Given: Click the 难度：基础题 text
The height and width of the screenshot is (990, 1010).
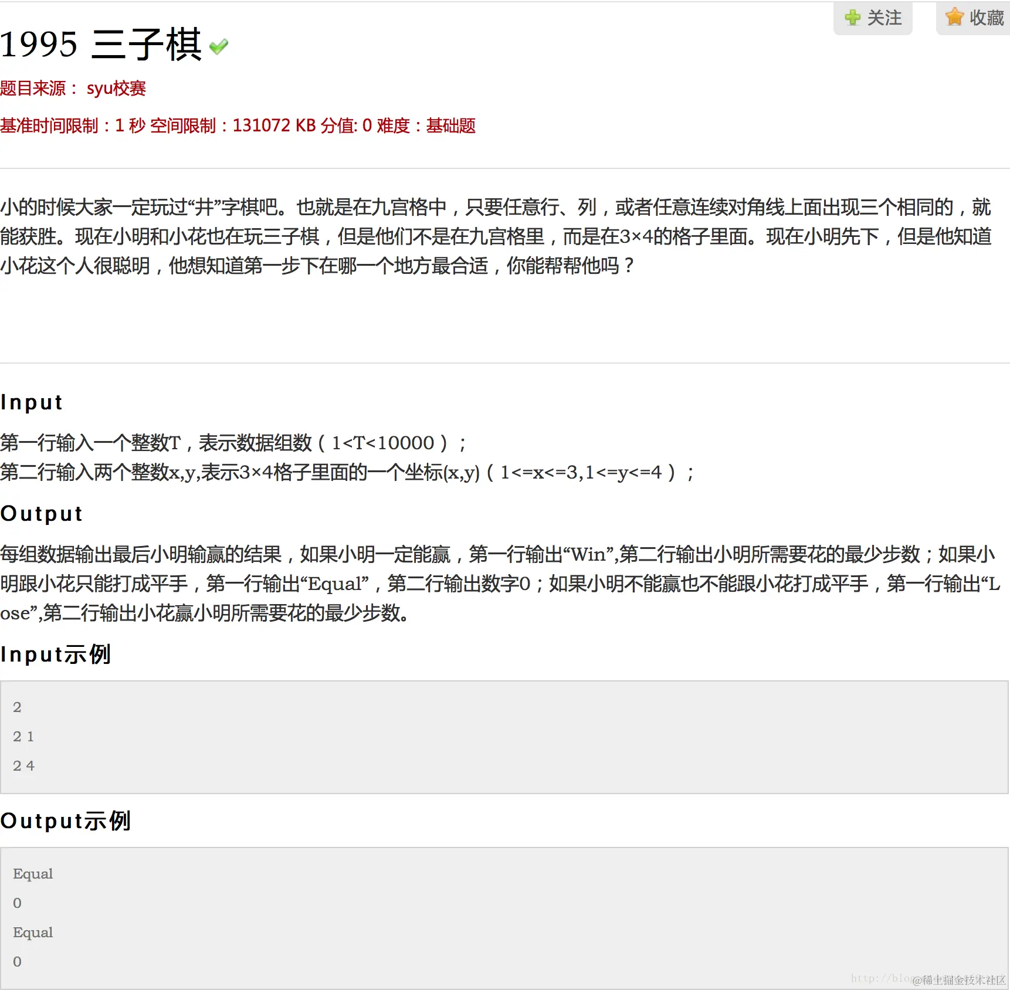Looking at the screenshot, I should tap(426, 126).
